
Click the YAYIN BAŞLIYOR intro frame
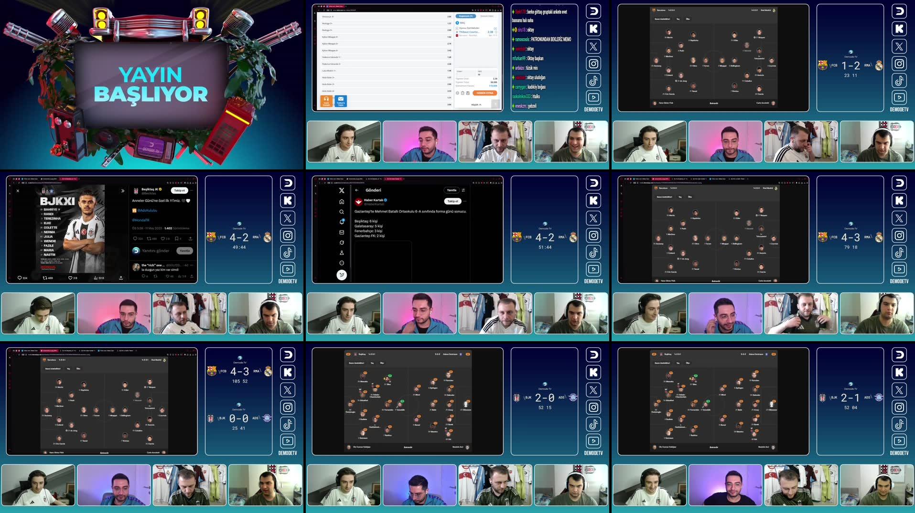tap(152, 84)
